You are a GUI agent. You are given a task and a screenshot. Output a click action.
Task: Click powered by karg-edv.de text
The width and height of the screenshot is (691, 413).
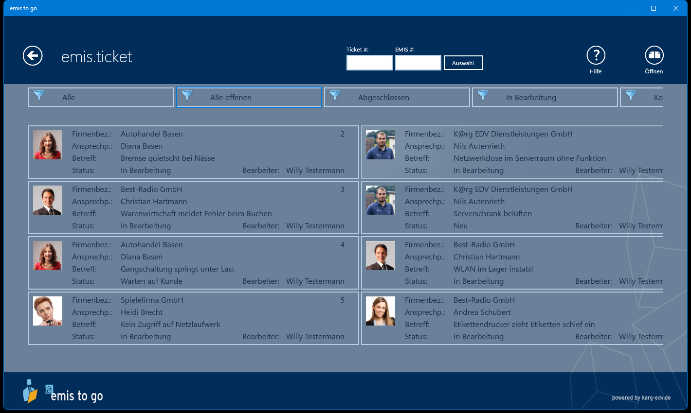[x=641, y=397]
